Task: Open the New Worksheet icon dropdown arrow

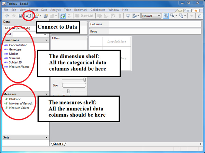Action: (41, 16)
